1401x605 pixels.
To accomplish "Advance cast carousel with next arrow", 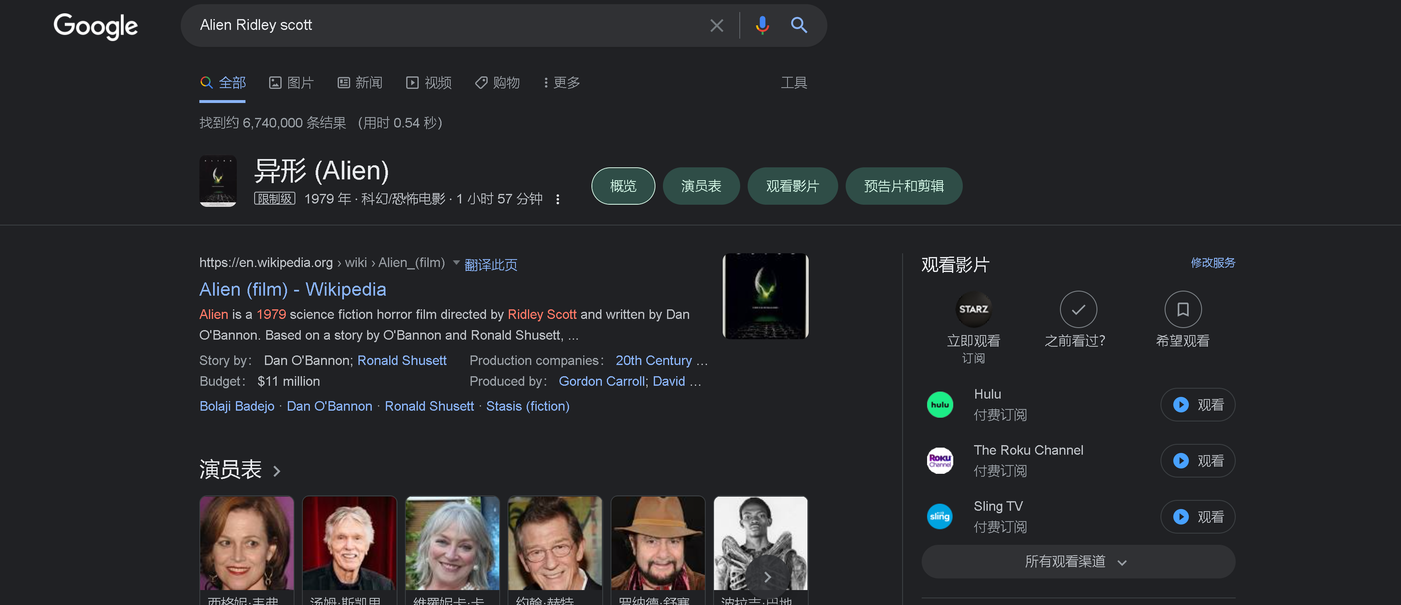I will [x=767, y=577].
